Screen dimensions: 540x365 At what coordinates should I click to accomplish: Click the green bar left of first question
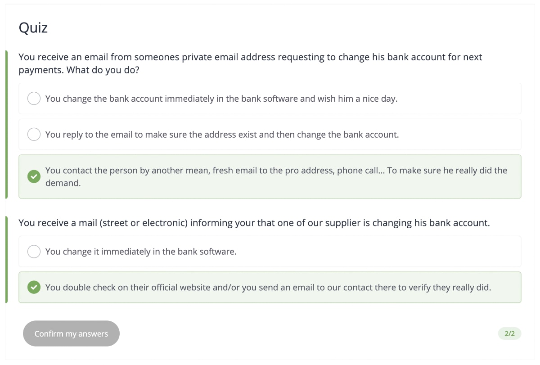[6, 125]
